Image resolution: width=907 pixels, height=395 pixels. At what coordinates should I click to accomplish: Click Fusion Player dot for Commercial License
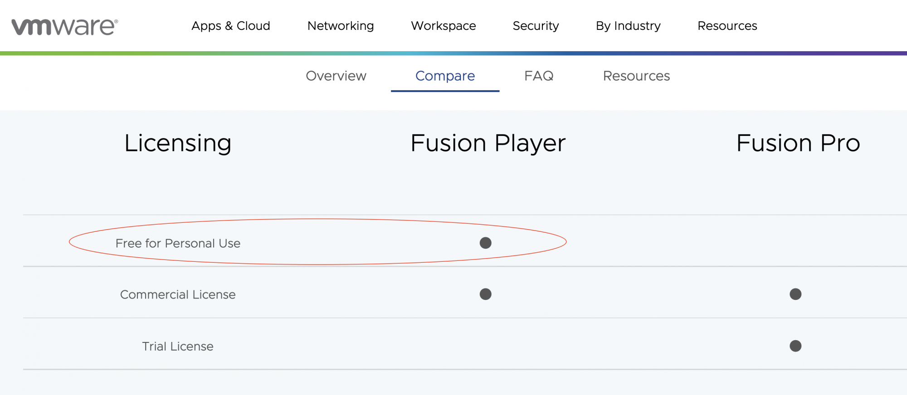click(x=486, y=294)
